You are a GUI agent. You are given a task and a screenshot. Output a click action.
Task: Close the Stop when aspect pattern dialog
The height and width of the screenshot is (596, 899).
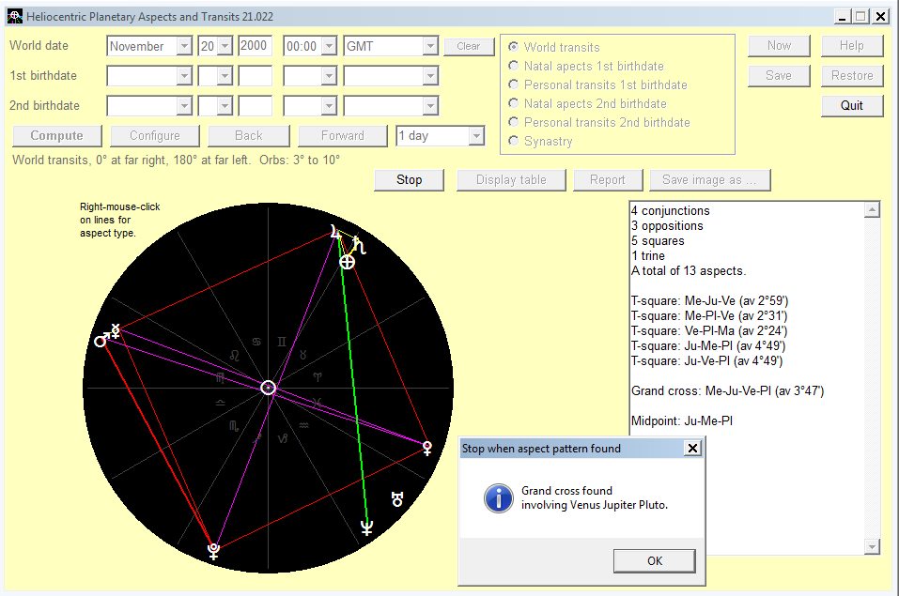[x=692, y=448]
